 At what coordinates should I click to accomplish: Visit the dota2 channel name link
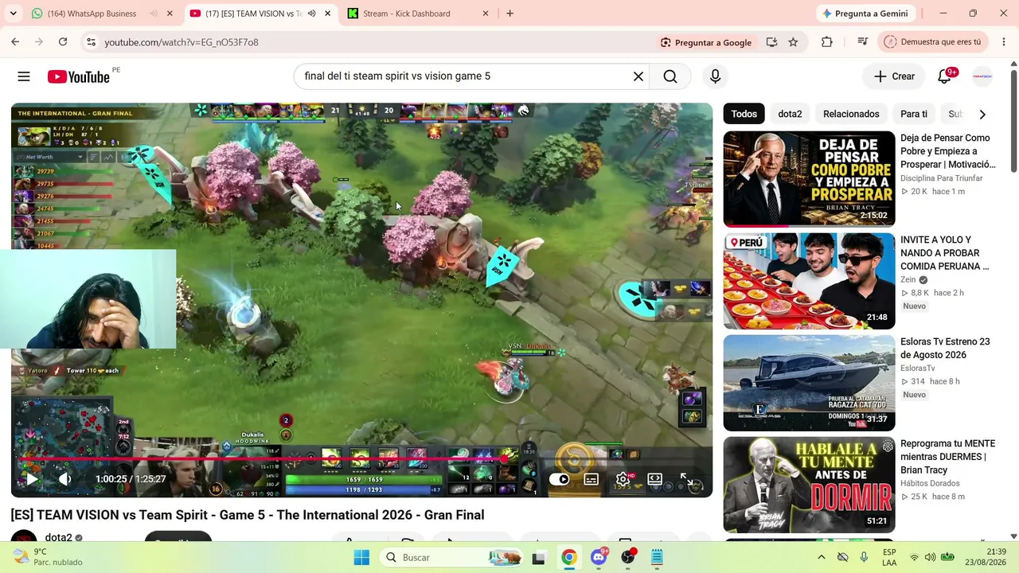59,538
